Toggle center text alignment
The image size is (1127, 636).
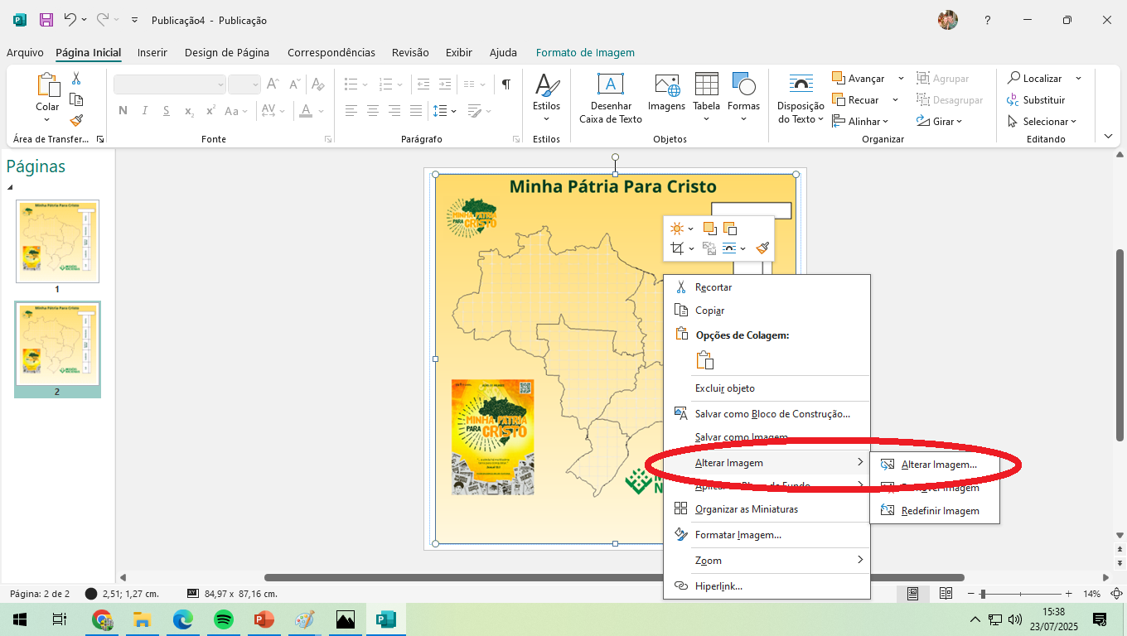[373, 110]
